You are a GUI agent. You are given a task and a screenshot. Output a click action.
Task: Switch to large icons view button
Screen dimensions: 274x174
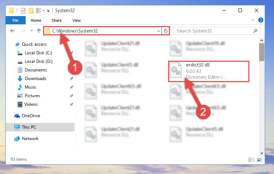click(259, 160)
